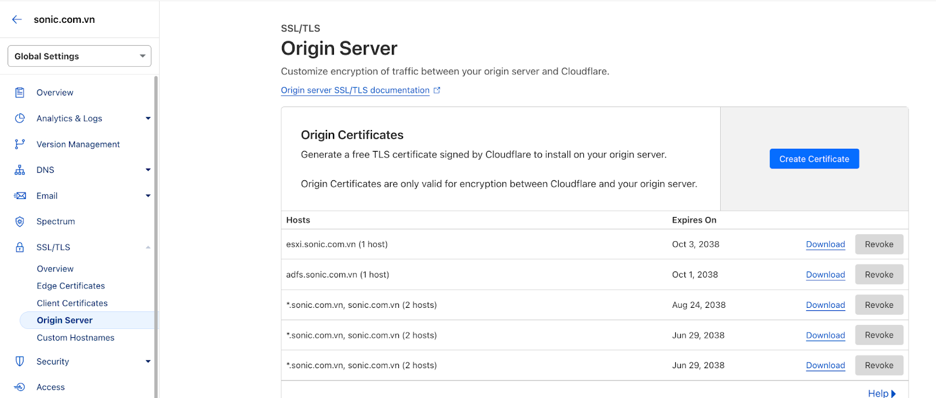
Task: Click the Aug 24, 2038 expiry date
Action: pos(698,305)
